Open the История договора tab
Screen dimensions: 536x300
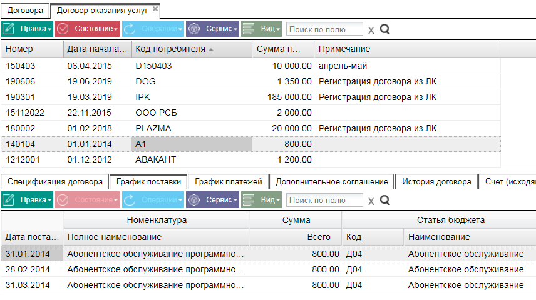click(x=436, y=182)
